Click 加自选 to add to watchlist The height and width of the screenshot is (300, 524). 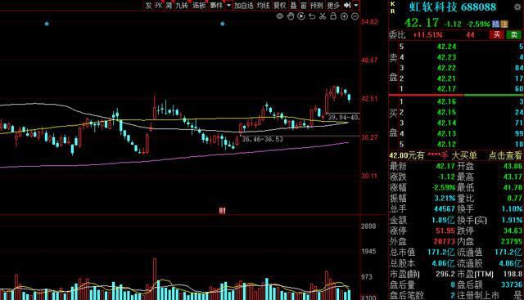[x=244, y=5]
